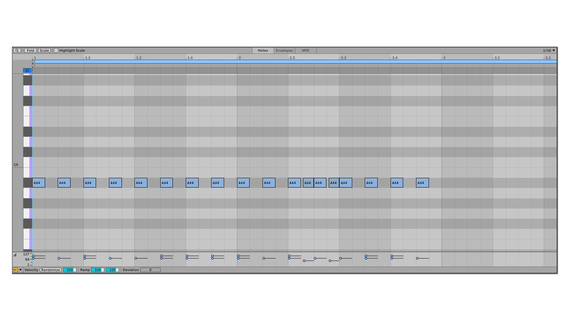Click the 127 velocity scale label
This screenshot has height=321, width=570.
[26, 254]
